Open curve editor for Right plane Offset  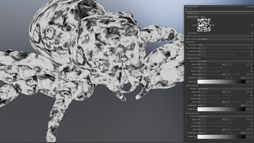[x=248, y=75]
